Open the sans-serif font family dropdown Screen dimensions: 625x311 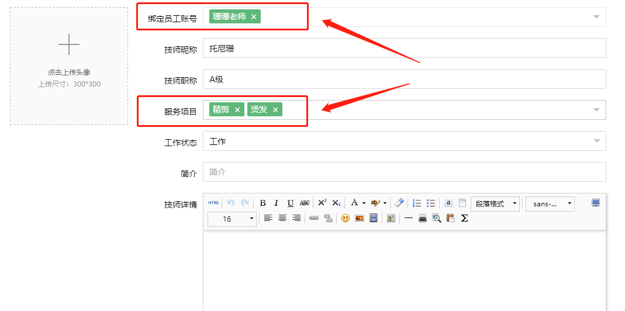(550, 204)
